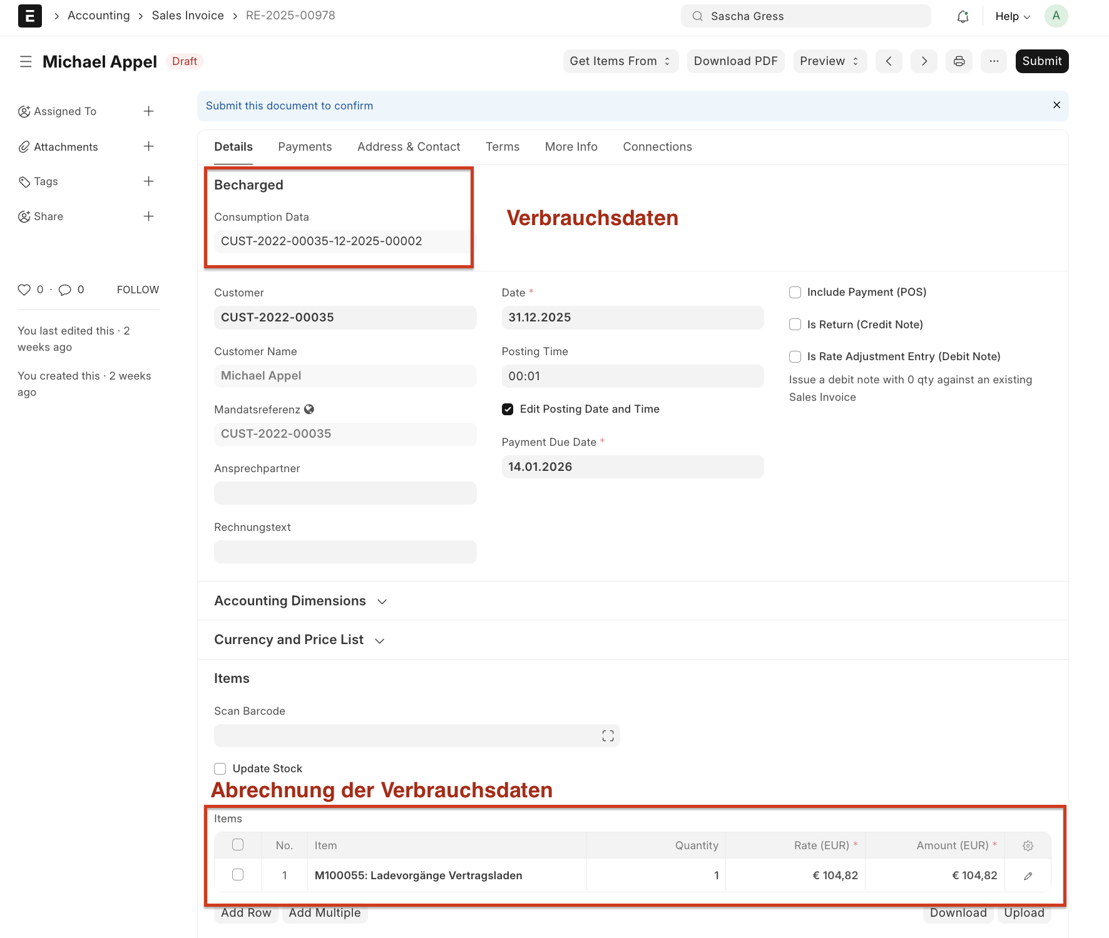Go to the next document arrow
1109x938 pixels.
click(x=924, y=61)
